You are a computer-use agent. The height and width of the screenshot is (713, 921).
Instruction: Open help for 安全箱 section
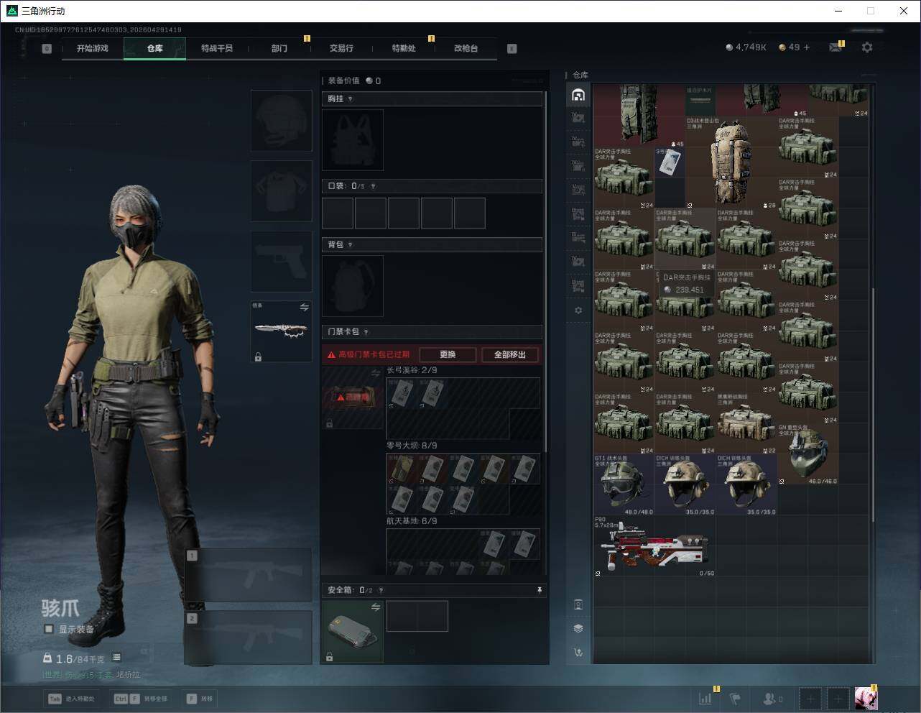pos(381,590)
